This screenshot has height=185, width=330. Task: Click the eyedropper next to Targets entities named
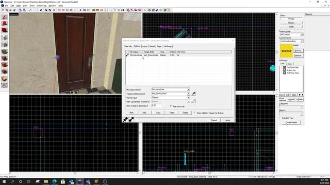(x=194, y=94)
